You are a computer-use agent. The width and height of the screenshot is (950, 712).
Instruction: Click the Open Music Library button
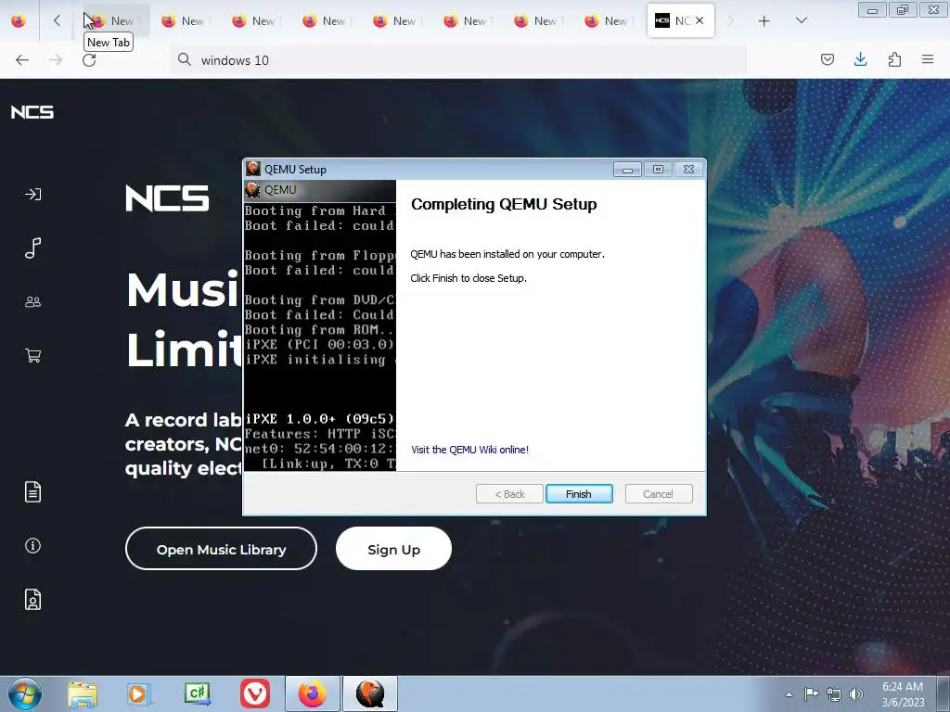tap(221, 549)
